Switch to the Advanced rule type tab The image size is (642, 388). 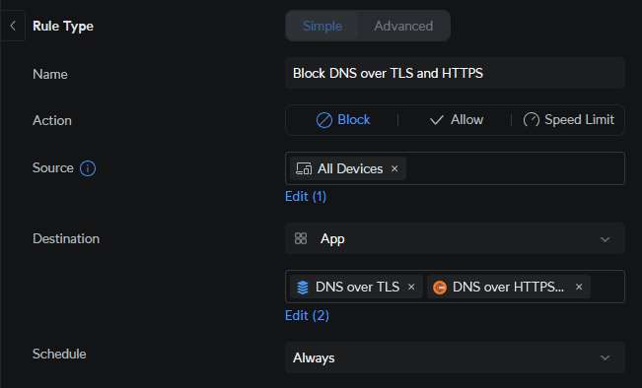(403, 26)
